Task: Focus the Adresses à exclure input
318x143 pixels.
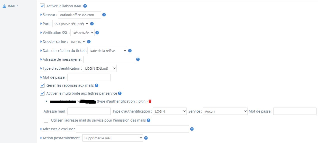Action: click(x=132, y=129)
